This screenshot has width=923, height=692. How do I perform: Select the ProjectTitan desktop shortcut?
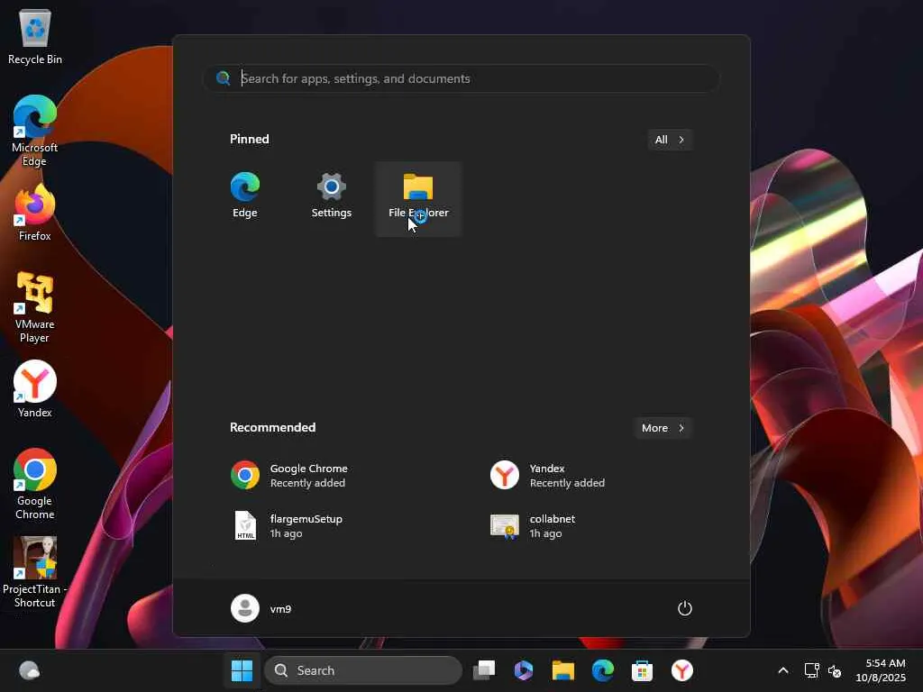pyautogui.click(x=35, y=572)
